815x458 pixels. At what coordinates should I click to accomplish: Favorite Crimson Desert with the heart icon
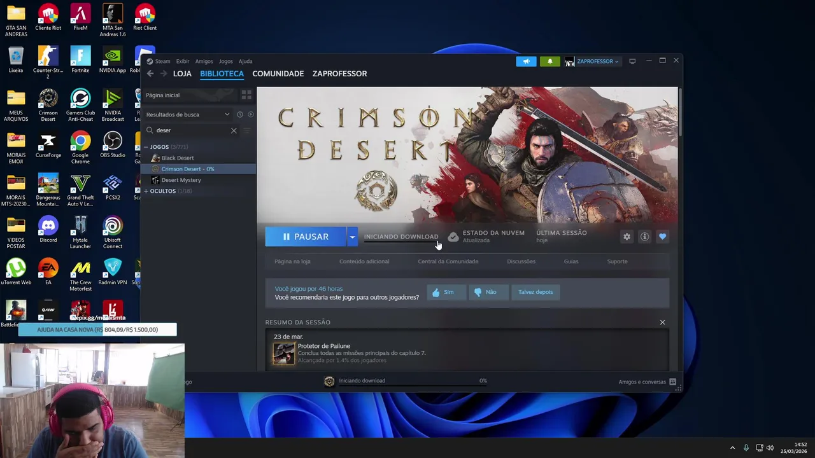[662, 237]
